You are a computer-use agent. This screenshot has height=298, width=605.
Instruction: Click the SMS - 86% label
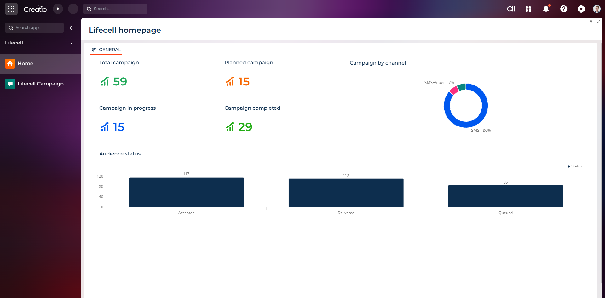pos(481,131)
